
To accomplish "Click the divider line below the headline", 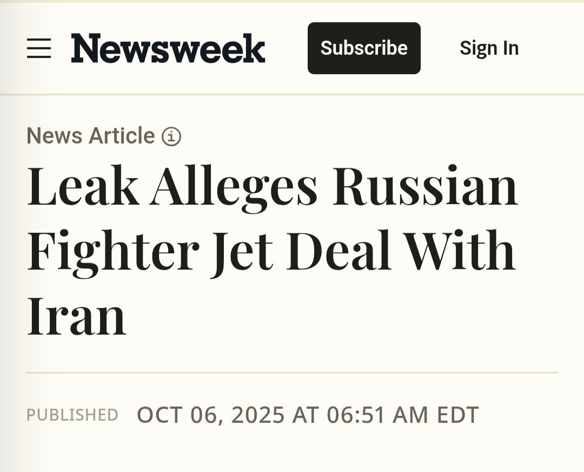I will click(x=292, y=373).
